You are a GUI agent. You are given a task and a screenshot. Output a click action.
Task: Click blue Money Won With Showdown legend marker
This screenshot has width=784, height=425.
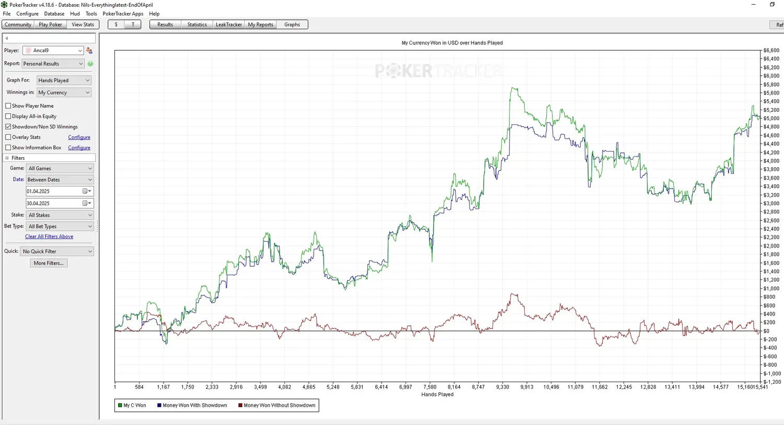159,405
